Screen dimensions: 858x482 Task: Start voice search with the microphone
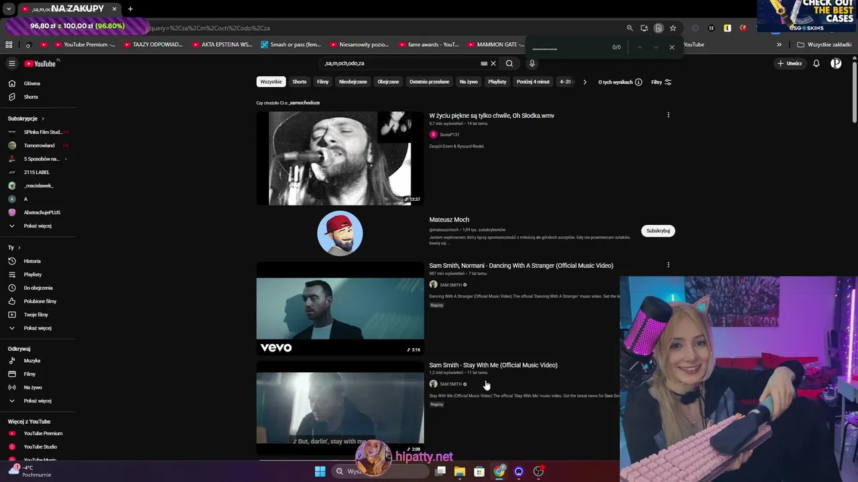[x=532, y=64]
